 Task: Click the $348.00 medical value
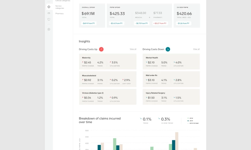[x=141, y=13]
